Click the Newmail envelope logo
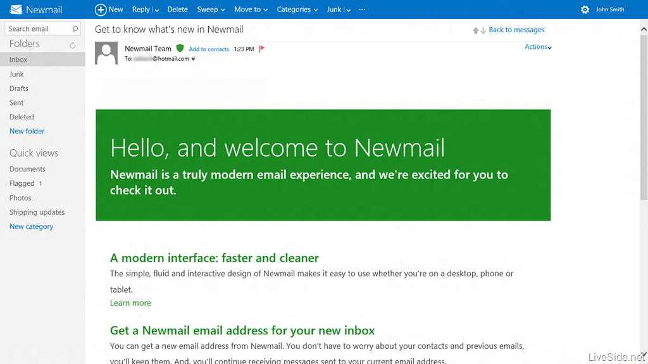The width and height of the screenshot is (648, 364). (x=16, y=9)
